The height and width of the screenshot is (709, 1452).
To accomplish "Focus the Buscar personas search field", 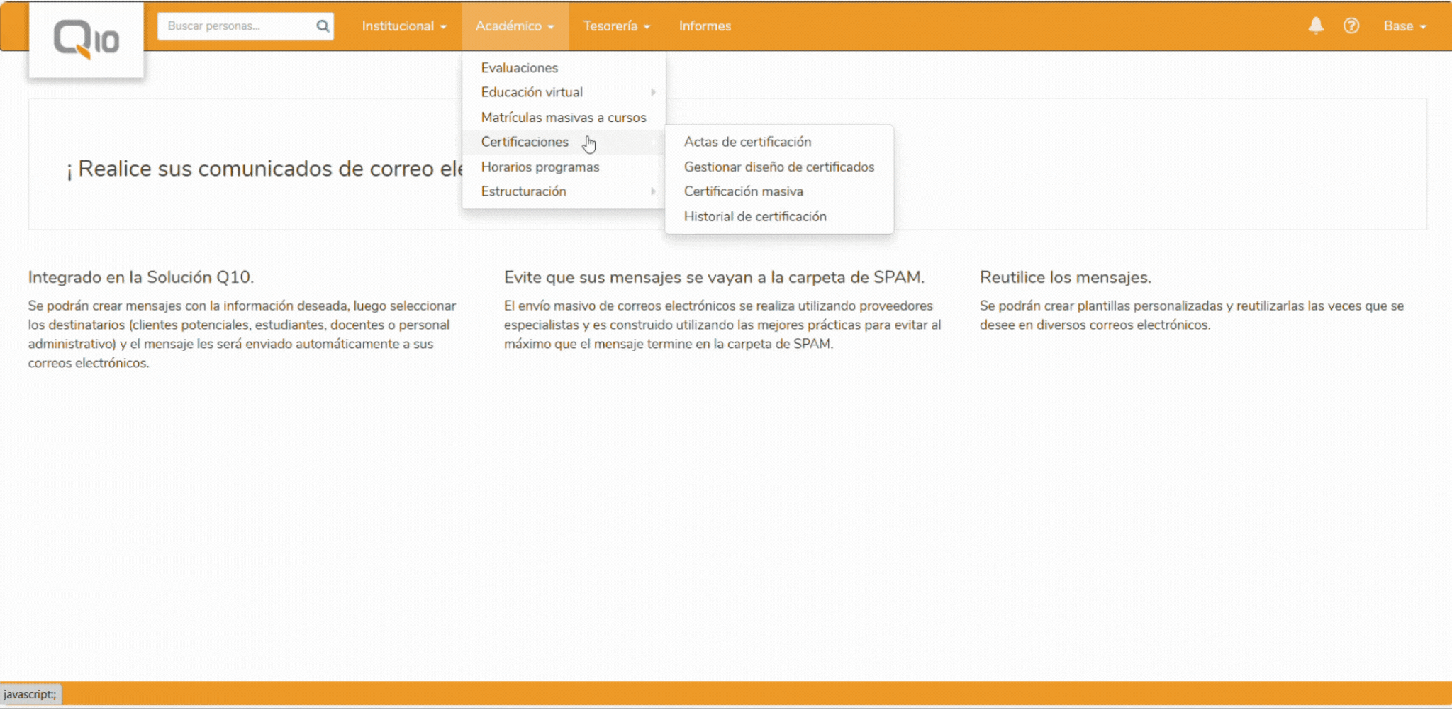I will [x=238, y=26].
